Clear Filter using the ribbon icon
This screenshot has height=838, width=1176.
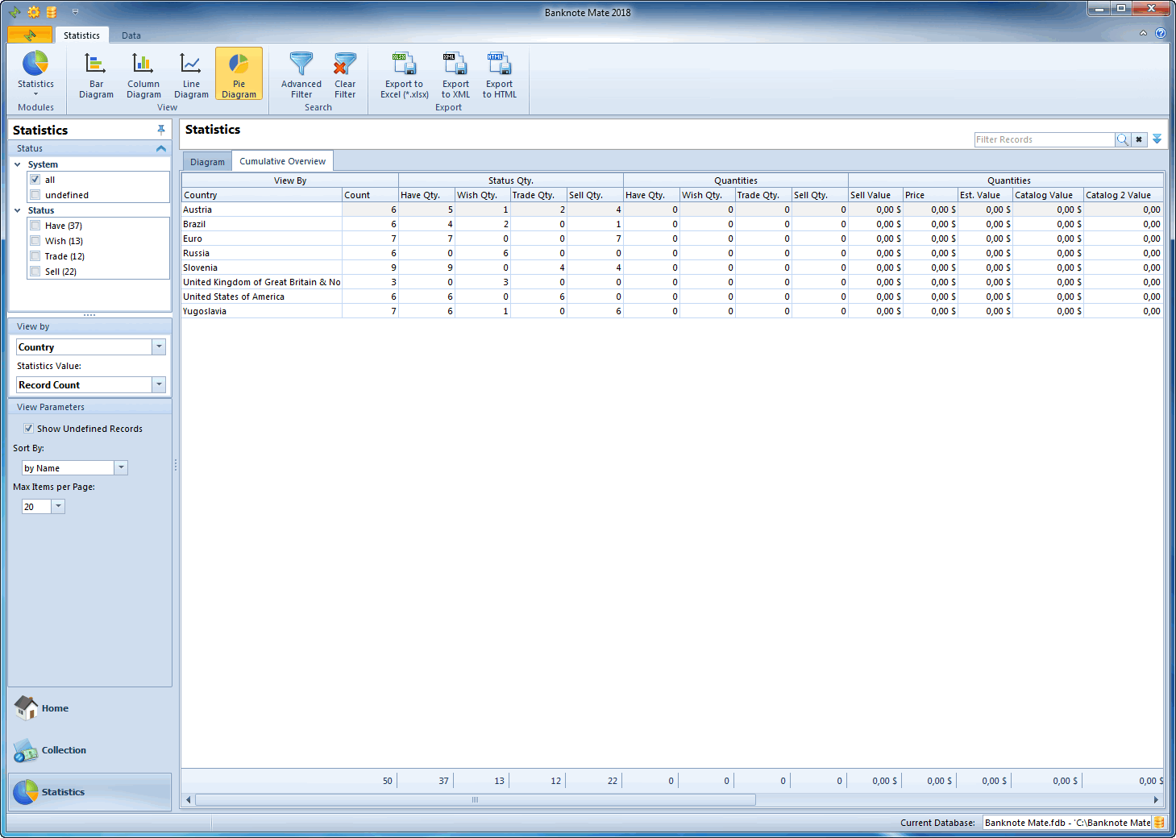345,74
